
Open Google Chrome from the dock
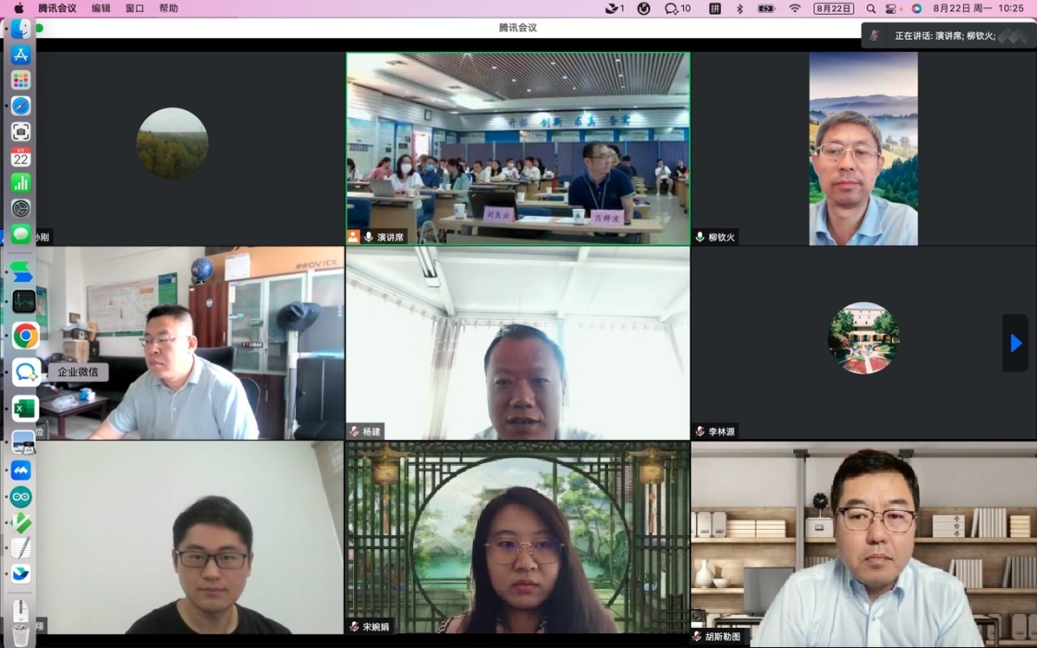pyautogui.click(x=25, y=336)
